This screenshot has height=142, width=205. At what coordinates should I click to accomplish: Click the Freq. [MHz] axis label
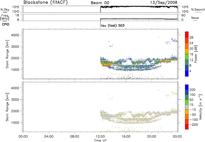pos(5,17)
